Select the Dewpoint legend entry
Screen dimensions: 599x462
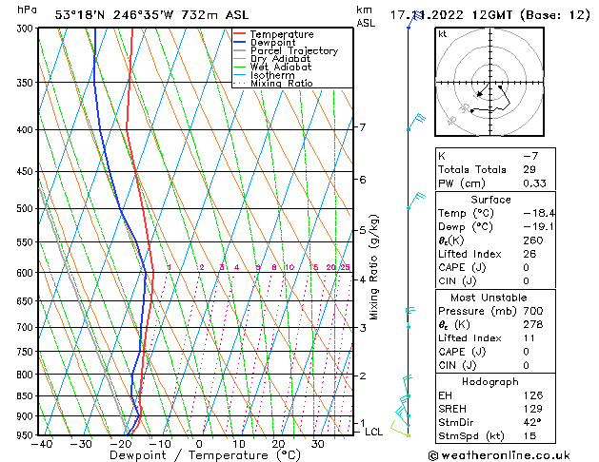(276, 43)
